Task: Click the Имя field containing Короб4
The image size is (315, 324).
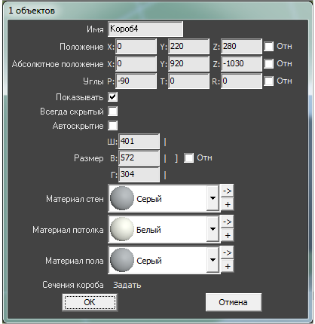Action: pyautogui.click(x=145, y=29)
